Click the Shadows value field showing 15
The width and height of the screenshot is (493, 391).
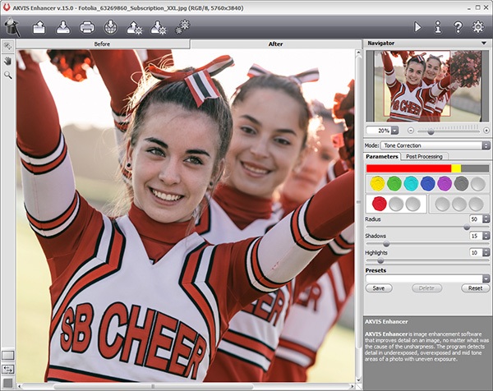(x=476, y=236)
